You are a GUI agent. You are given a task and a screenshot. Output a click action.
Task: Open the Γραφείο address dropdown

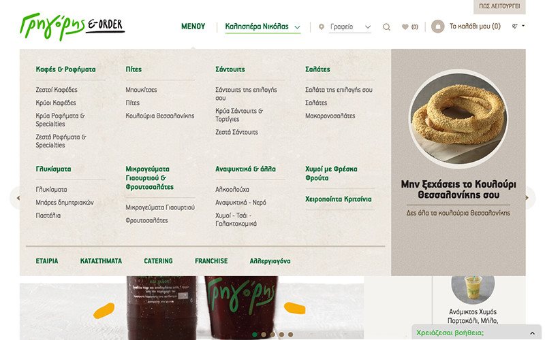pos(350,27)
